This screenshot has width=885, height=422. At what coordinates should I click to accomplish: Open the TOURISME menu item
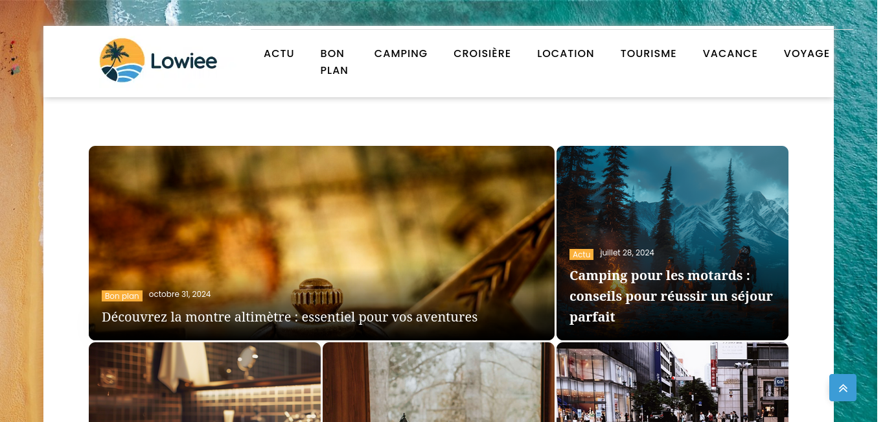(x=649, y=54)
